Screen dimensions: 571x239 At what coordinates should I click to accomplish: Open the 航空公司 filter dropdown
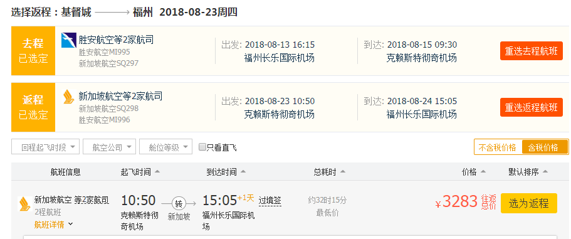[x=109, y=147]
